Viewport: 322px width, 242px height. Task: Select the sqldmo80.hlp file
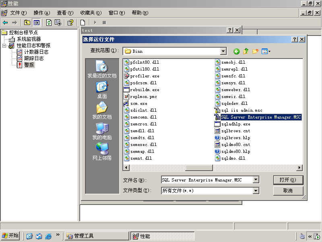tap(232, 152)
